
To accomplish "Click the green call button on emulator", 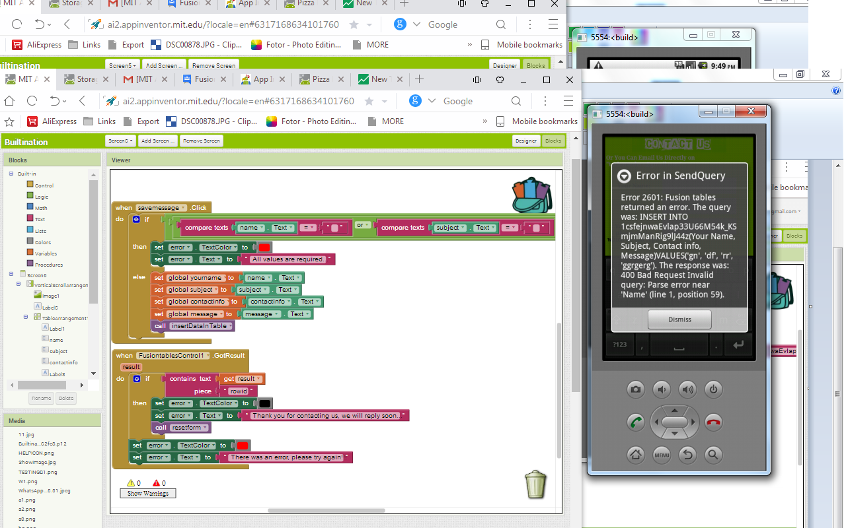I will tap(636, 422).
